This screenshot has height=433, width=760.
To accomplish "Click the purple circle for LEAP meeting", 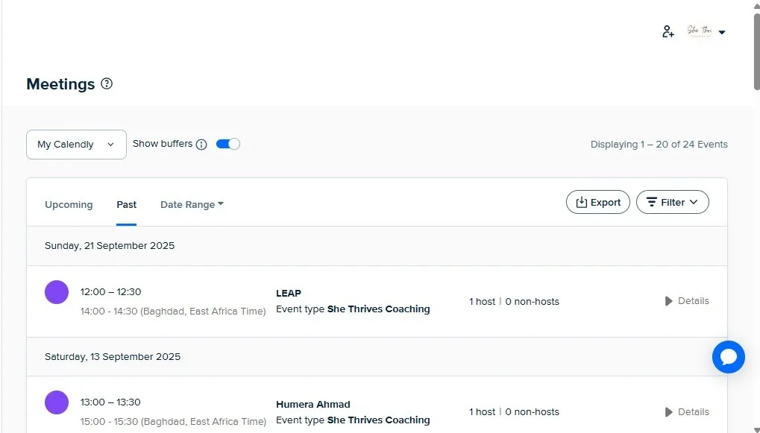I will tap(57, 292).
